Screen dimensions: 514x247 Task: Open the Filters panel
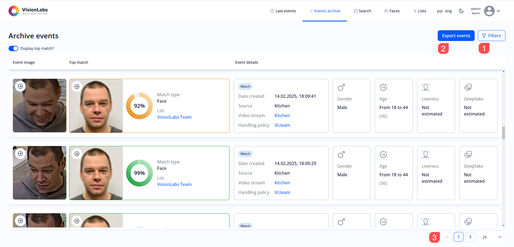[x=491, y=36]
